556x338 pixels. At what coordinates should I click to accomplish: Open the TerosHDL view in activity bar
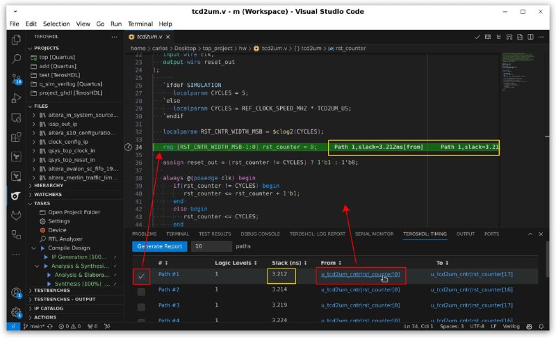point(16,196)
